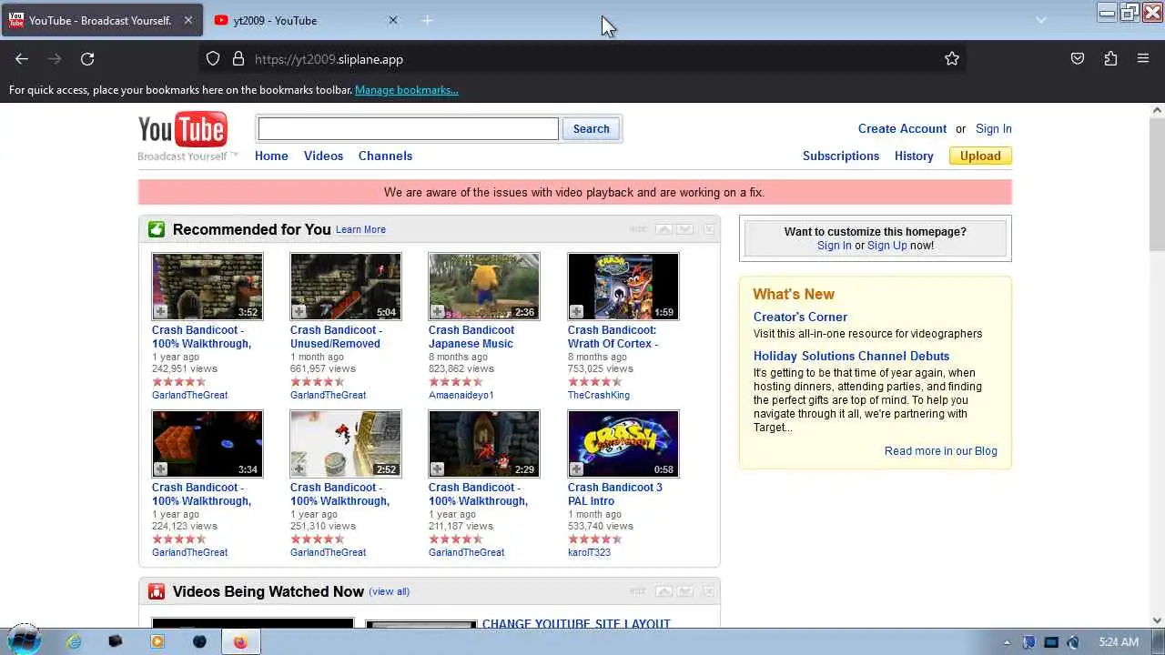The image size is (1165, 655).
Task: Open the TheCrashKing channel link
Action: [599, 395]
